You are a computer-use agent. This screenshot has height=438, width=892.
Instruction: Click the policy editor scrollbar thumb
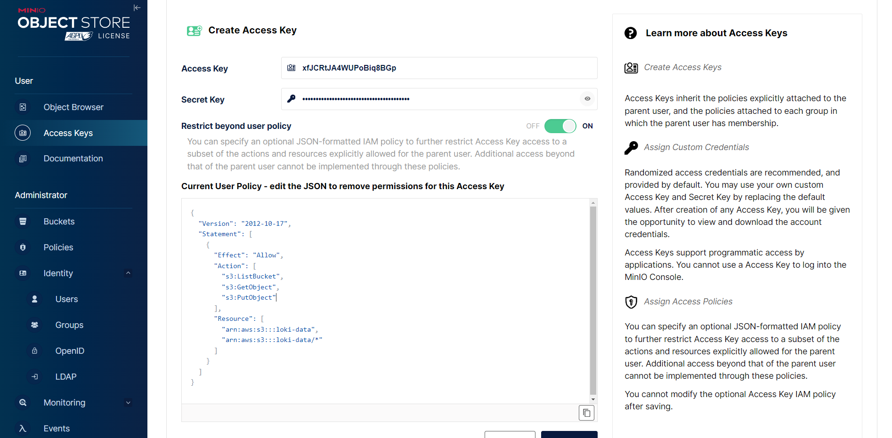pyautogui.click(x=593, y=300)
